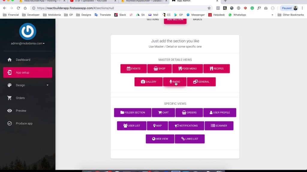This screenshot has width=307, height=172.
Task: Add a Links List view
Action: (x=189, y=139)
